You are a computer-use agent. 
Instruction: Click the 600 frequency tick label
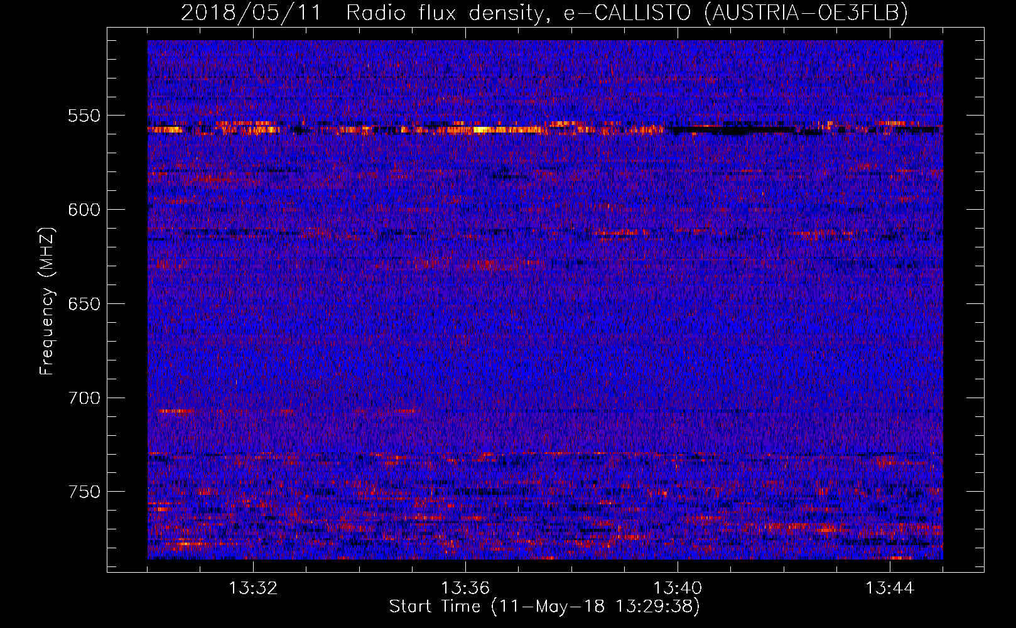(84, 210)
